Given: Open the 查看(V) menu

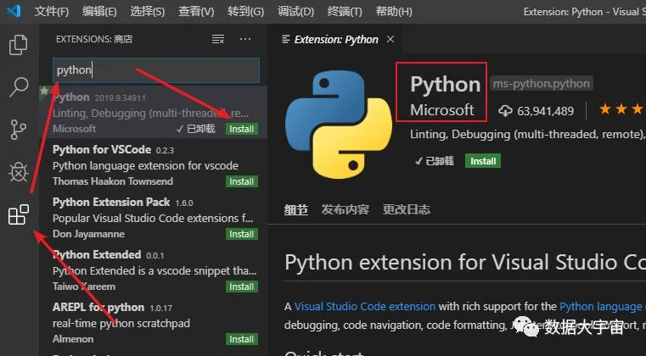Looking at the screenshot, I should (196, 11).
